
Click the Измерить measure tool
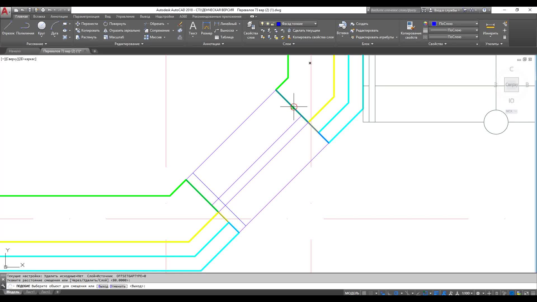(490, 28)
